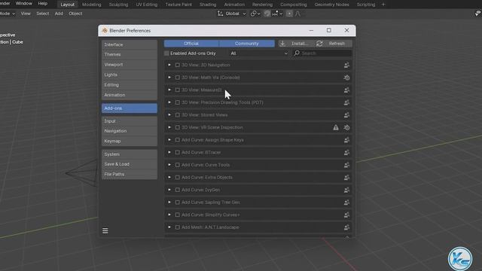This screenshot has height=271, width=482.
Task: Expand the 3D Navigation add-on details
Action: coord(169,65)
